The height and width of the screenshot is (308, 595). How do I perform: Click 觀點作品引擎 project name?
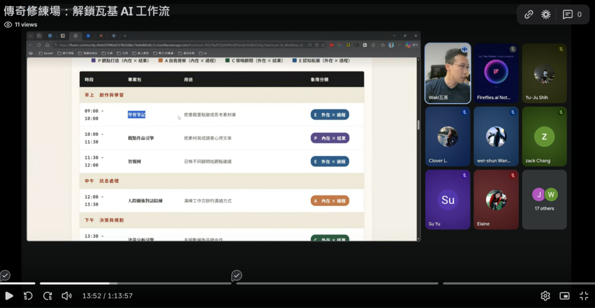click(x=141, y=138)
